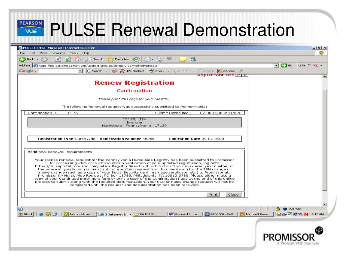Viewport: 345px width, 259px height.
Task: Click the Stop loading icon
Action: click(x=58, y=59)
